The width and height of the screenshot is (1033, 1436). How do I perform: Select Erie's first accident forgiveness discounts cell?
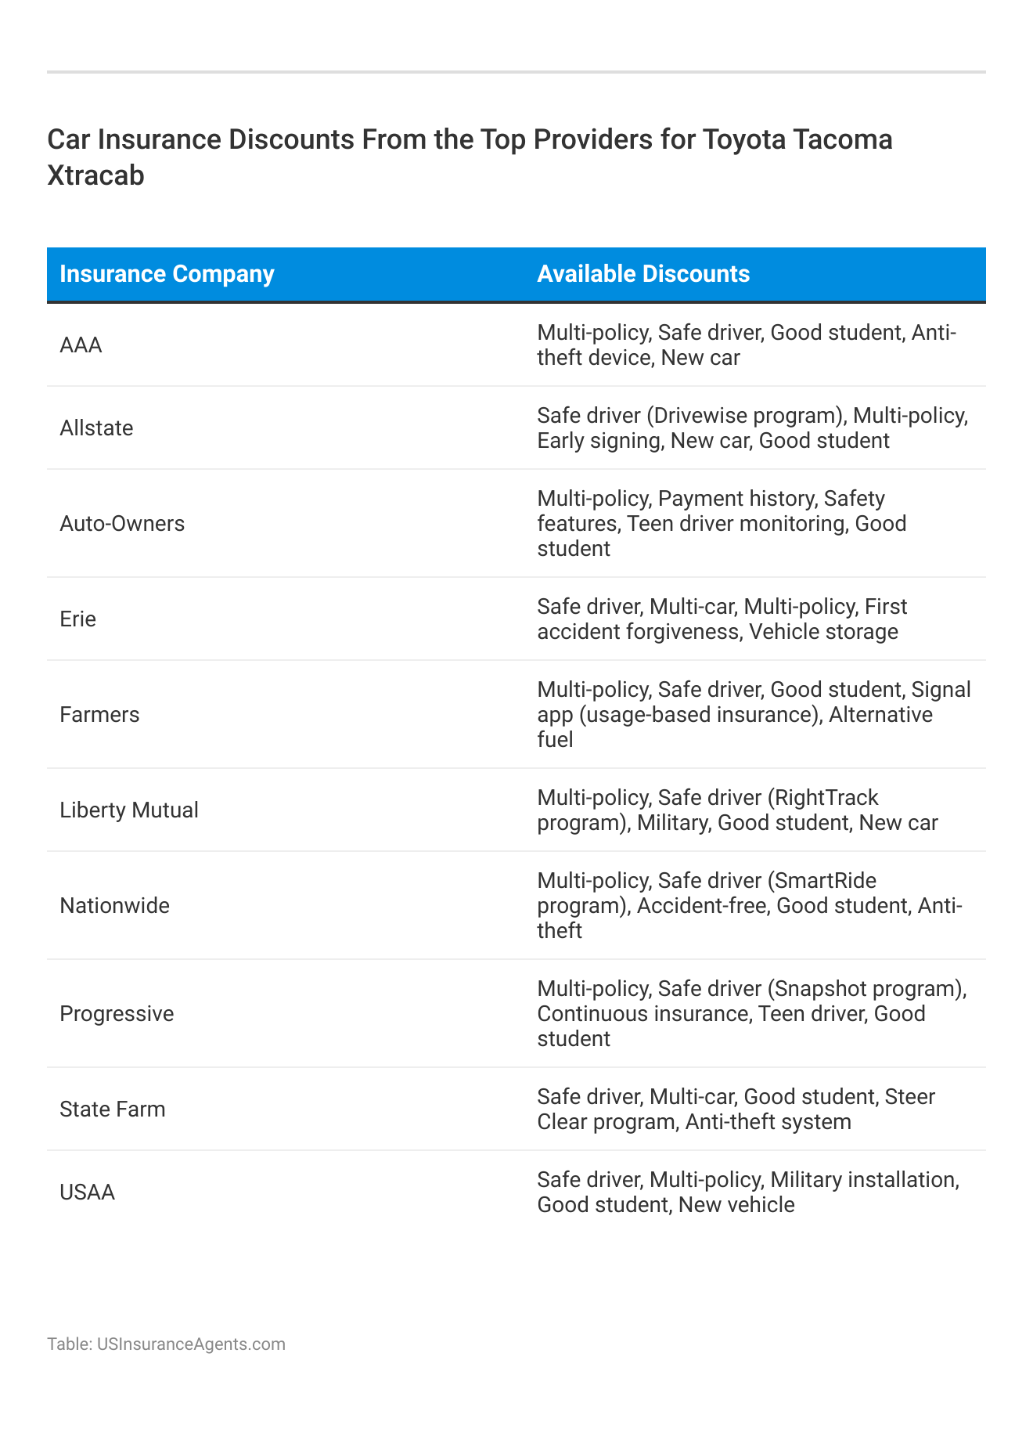coord(722,619)
